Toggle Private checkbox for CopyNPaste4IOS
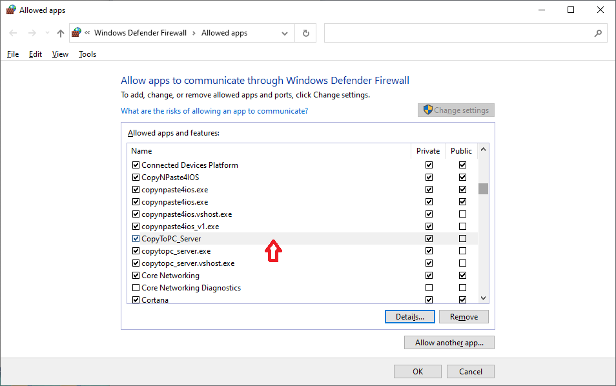 pyautogui.click(x=429, y=177)
